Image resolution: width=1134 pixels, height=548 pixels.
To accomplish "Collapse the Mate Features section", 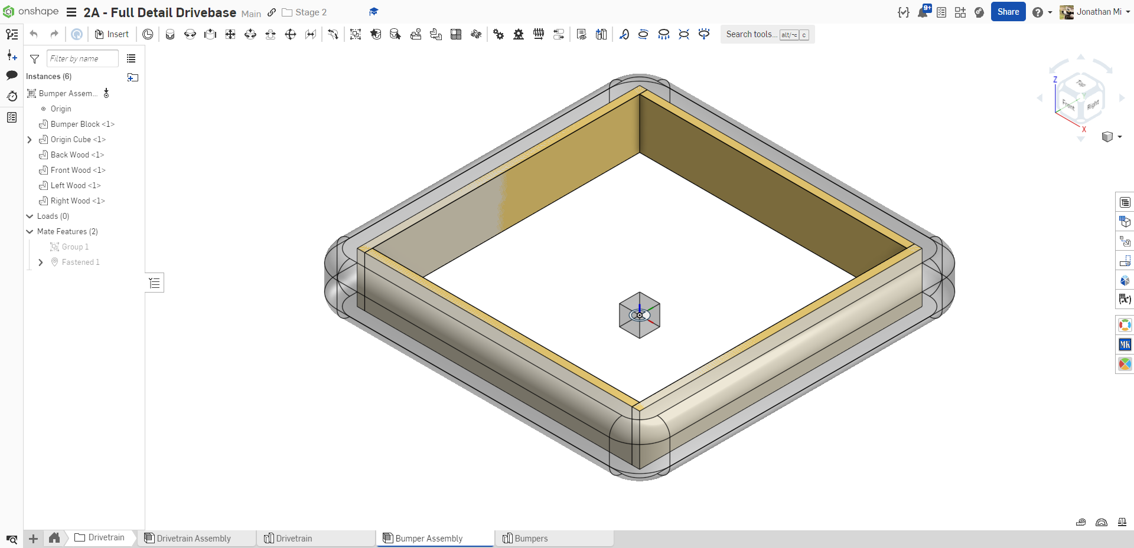I will click(30, 232).
